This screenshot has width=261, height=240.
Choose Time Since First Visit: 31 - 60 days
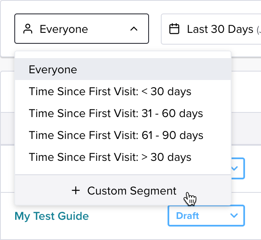click(123, 113)
